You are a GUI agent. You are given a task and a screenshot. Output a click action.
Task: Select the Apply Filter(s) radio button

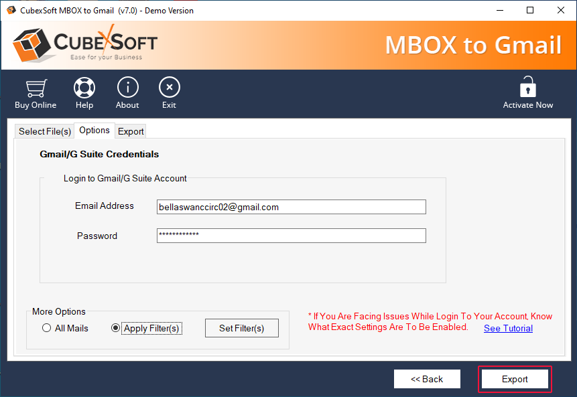[116, 328]
